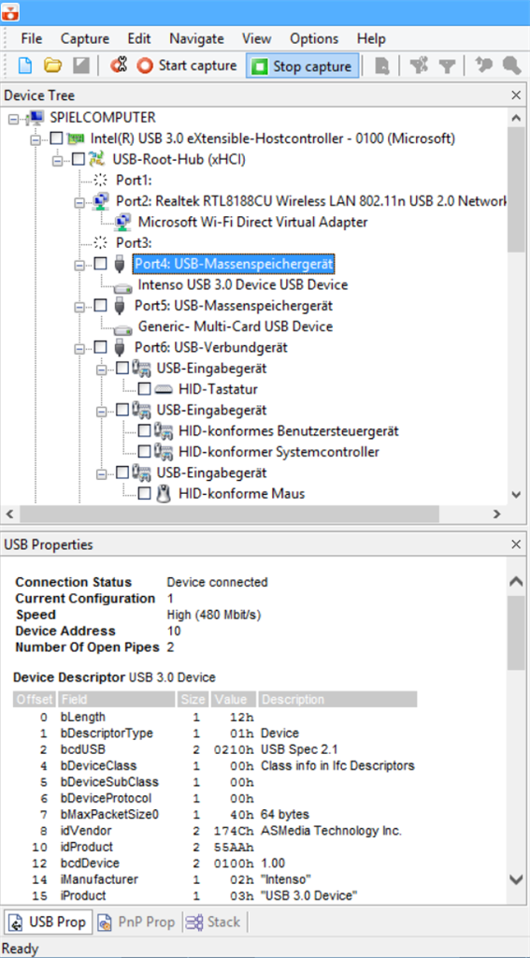
Task: Click the SPIELCOMPUTER computer icon
Action: tap(36, 117)
